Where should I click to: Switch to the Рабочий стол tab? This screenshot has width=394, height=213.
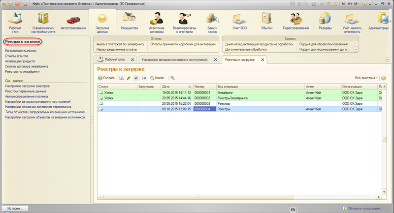coord(115,60)
